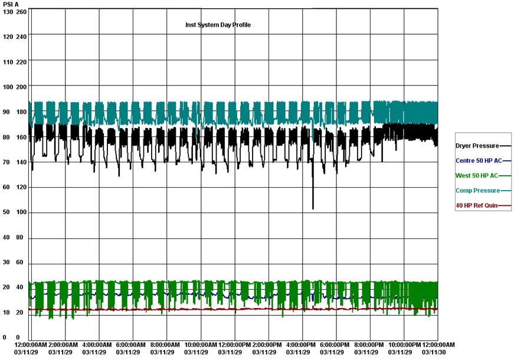Click the dark red 40 HP Ref Quin legend line
The image size is (514, 360).
click(505, 206)
